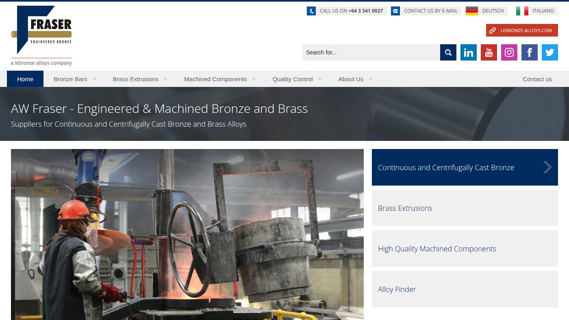Open the Machined Components menu item
The image size is (569, 320).
pos(215,79)
